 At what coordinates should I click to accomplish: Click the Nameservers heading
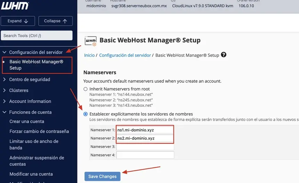pyautogui.click(x=100, y=72)
